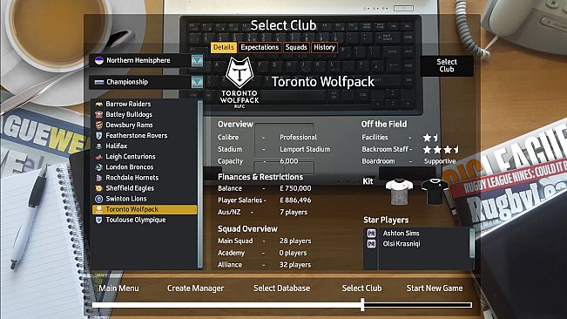Click the Northern Hemisphere globe icon
The width and height of the screenshot is (567, 319).
click(x=98, y=60)
